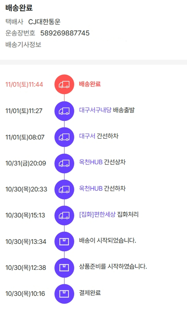Click the box icon next to 결제완료
The height and width of the screenshot is (310, 187).
click(64, 294)
